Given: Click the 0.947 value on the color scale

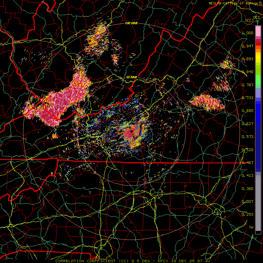Looking at the screenshot, I should click(248, 46).
